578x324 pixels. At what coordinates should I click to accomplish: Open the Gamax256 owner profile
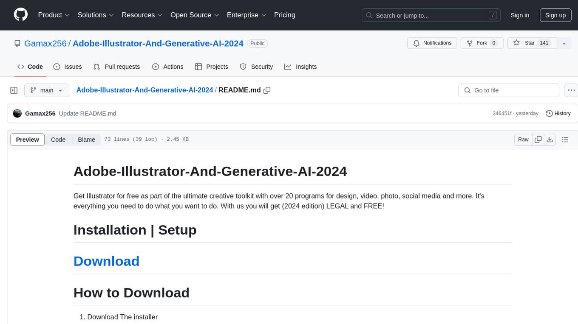[45, 43]
